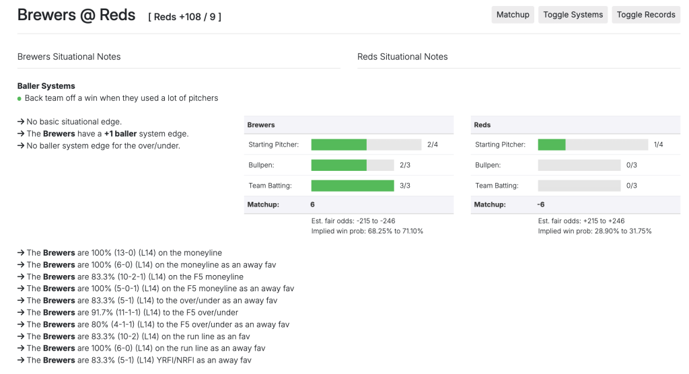Click the Toggle Systems button
The width and height of the screenshot is (689, 374).
(x=573, y=15)
